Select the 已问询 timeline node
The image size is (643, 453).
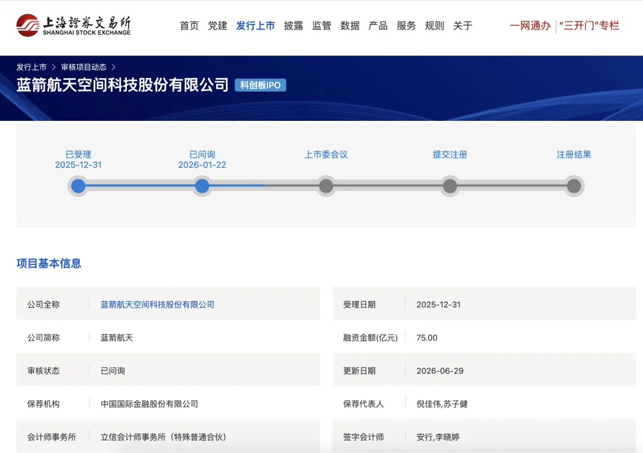click(202, 186)
